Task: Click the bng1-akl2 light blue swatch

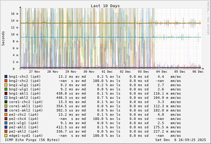Action: point(6,98)
